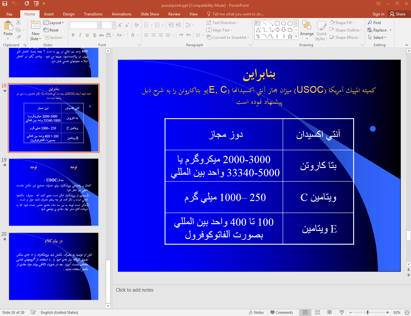Select the Arrow line shape in the gallery

click(x=271, y=23)
